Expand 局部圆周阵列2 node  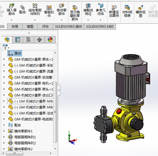(4, 143)
